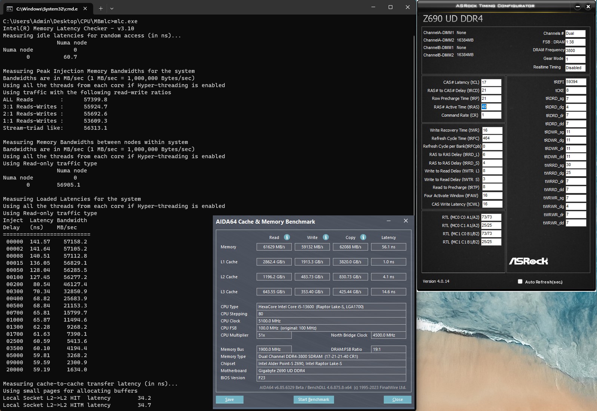Enable the Auto Refresh(sec) checkbox
Image resolution: width=597 pixels, height=411 pixels.
[520, 282]
